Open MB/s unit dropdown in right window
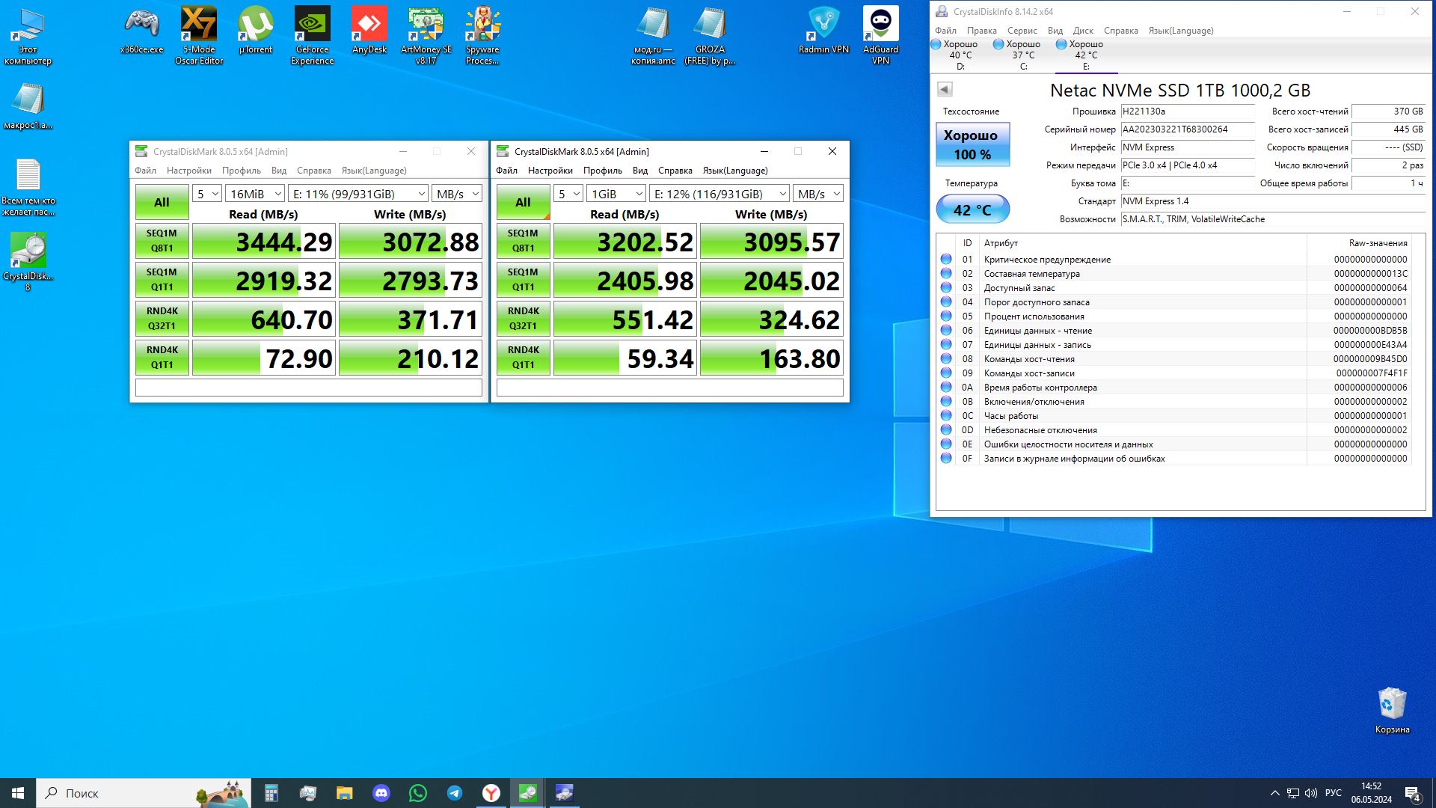Screen dimensions: 1436x808 pyautogui.click(x=818, y=194)
